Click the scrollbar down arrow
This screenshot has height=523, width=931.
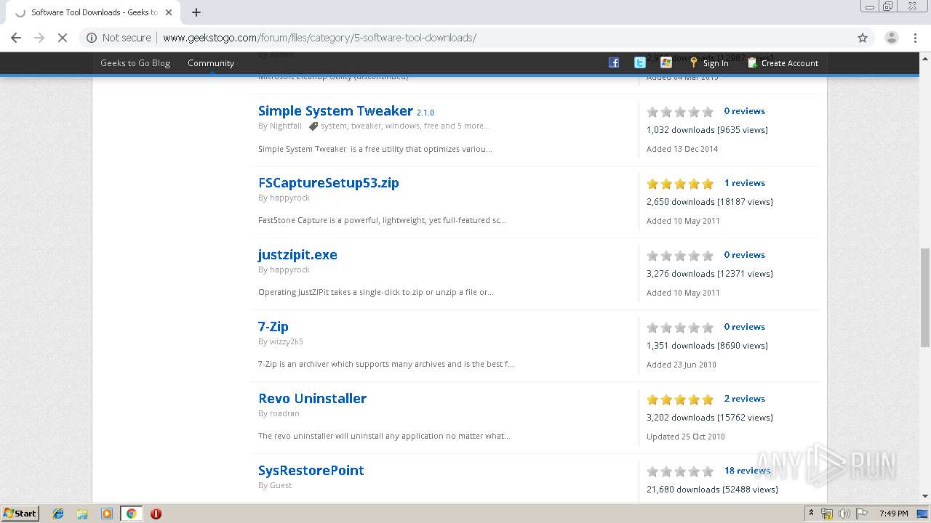coord(924,497)
